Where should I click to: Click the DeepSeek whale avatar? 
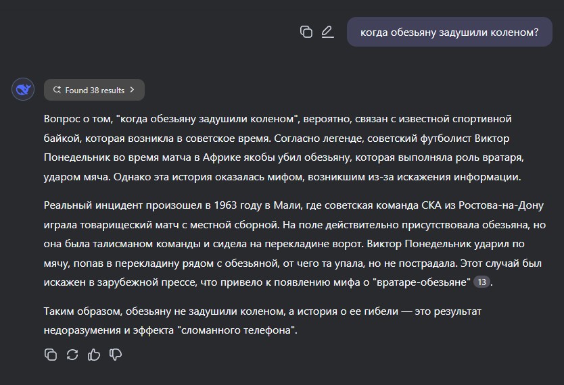click(x=23, y=89)
